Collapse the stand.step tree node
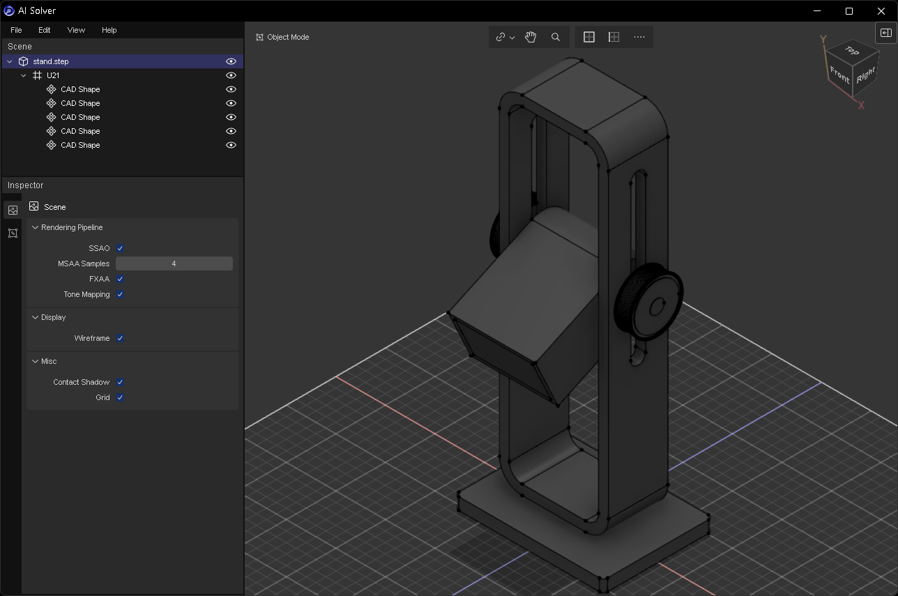This screenshot has height=596, width=898. 10,61
